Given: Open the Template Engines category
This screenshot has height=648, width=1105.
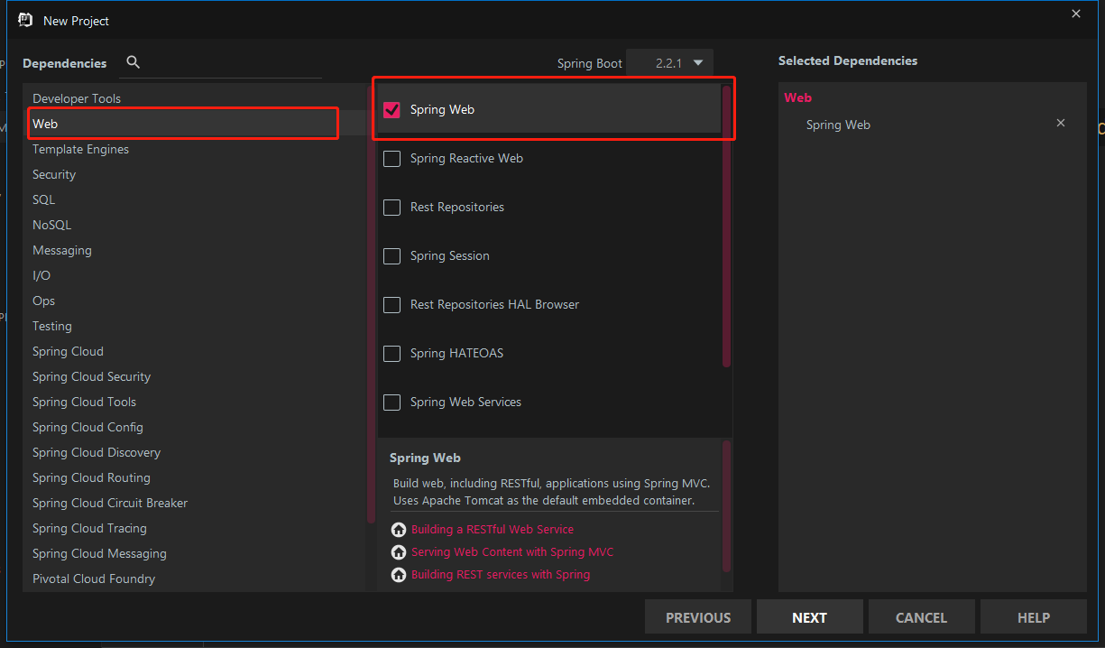Looking at the screenshot, I should 80,150.
